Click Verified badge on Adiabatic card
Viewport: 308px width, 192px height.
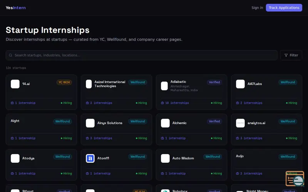click(214, 82)
